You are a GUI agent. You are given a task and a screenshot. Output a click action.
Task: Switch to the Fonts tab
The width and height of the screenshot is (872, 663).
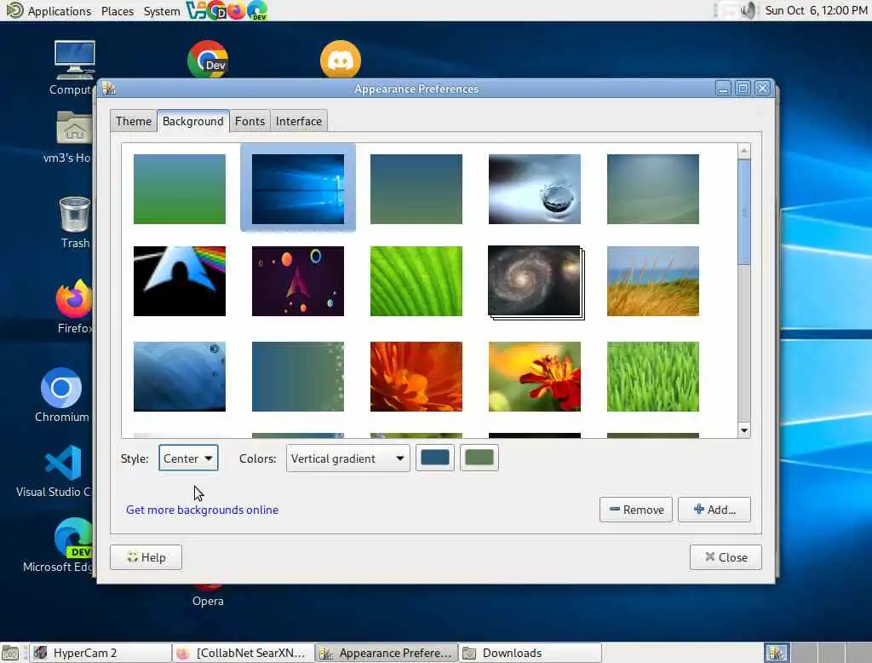click(250, 121)
